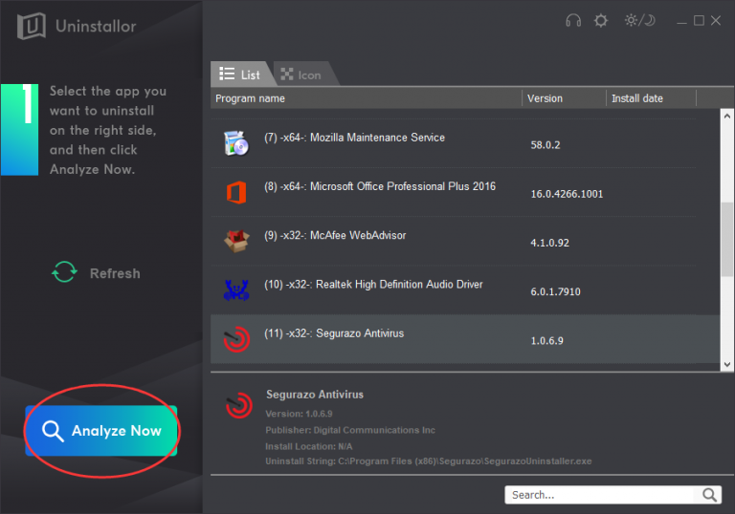This screenshot has height=514, width=735.
Task: Toggle light/dark theme mode
Action: [637, 20]
